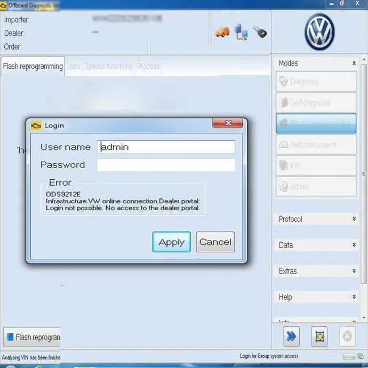Click the Order label
Viewport: 368px width, 368px height.
pos(13,47)
